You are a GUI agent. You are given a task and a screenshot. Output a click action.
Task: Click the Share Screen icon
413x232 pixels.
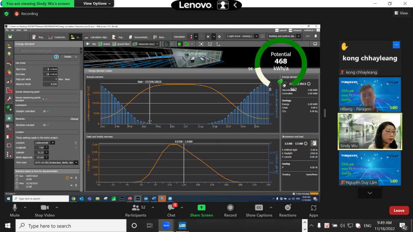coord(201,208)
